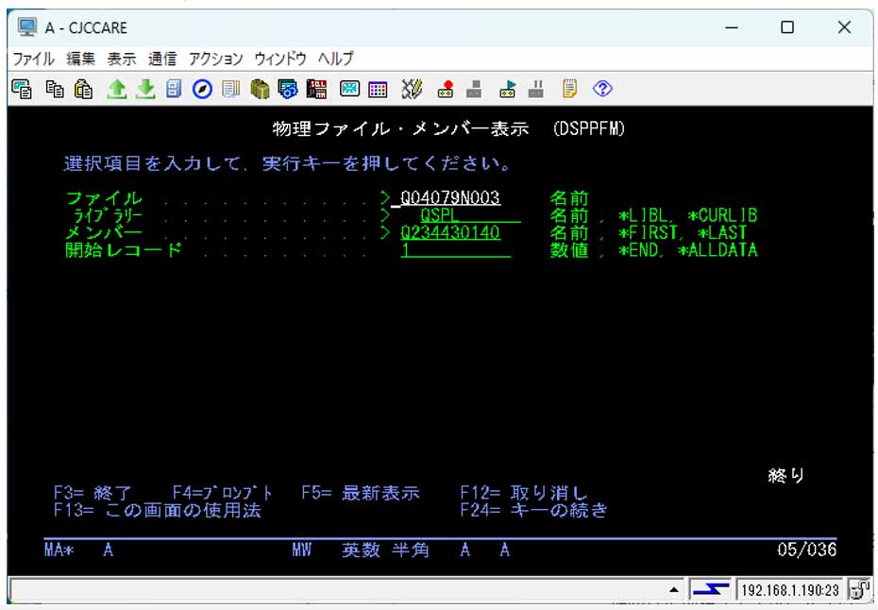
Task: Click the green upload (send file) icon
Action: coord(117,89)
